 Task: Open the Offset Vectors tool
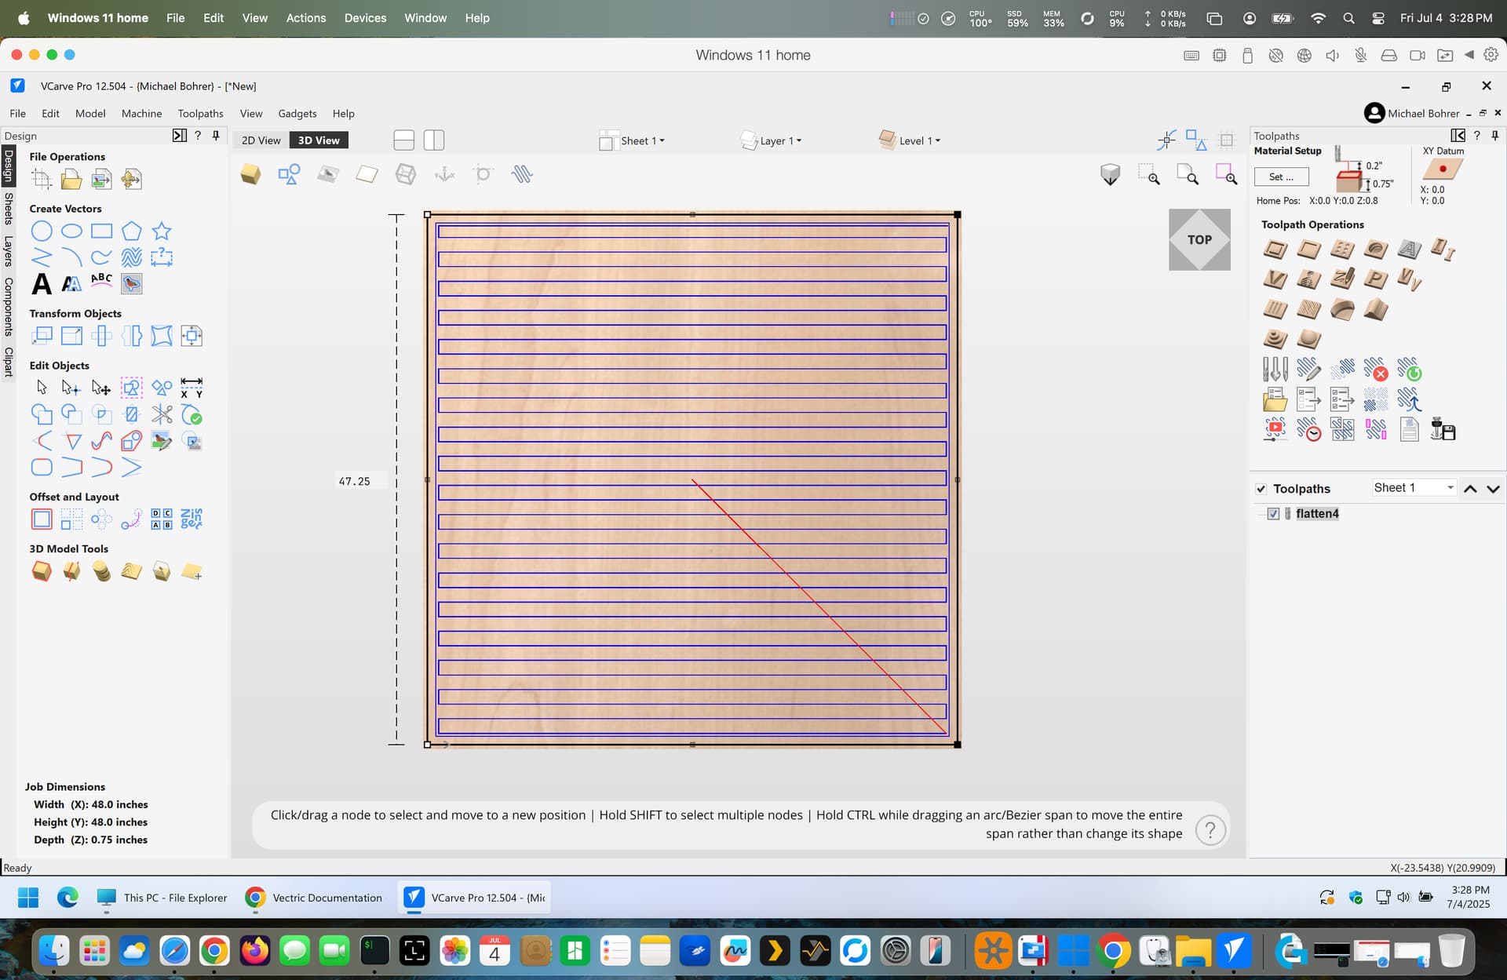pyautogui.click(x=42, y=519)
